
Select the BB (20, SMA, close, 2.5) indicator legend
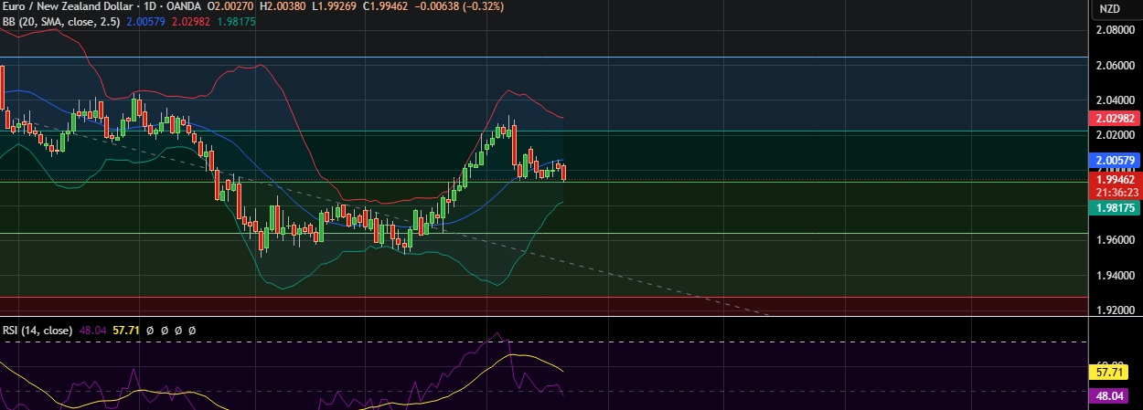62,20
